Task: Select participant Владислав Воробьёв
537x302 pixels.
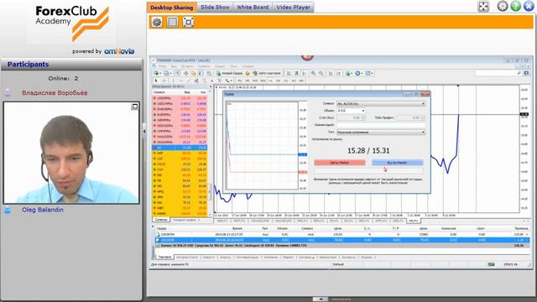Action: [x=55, y=93]
